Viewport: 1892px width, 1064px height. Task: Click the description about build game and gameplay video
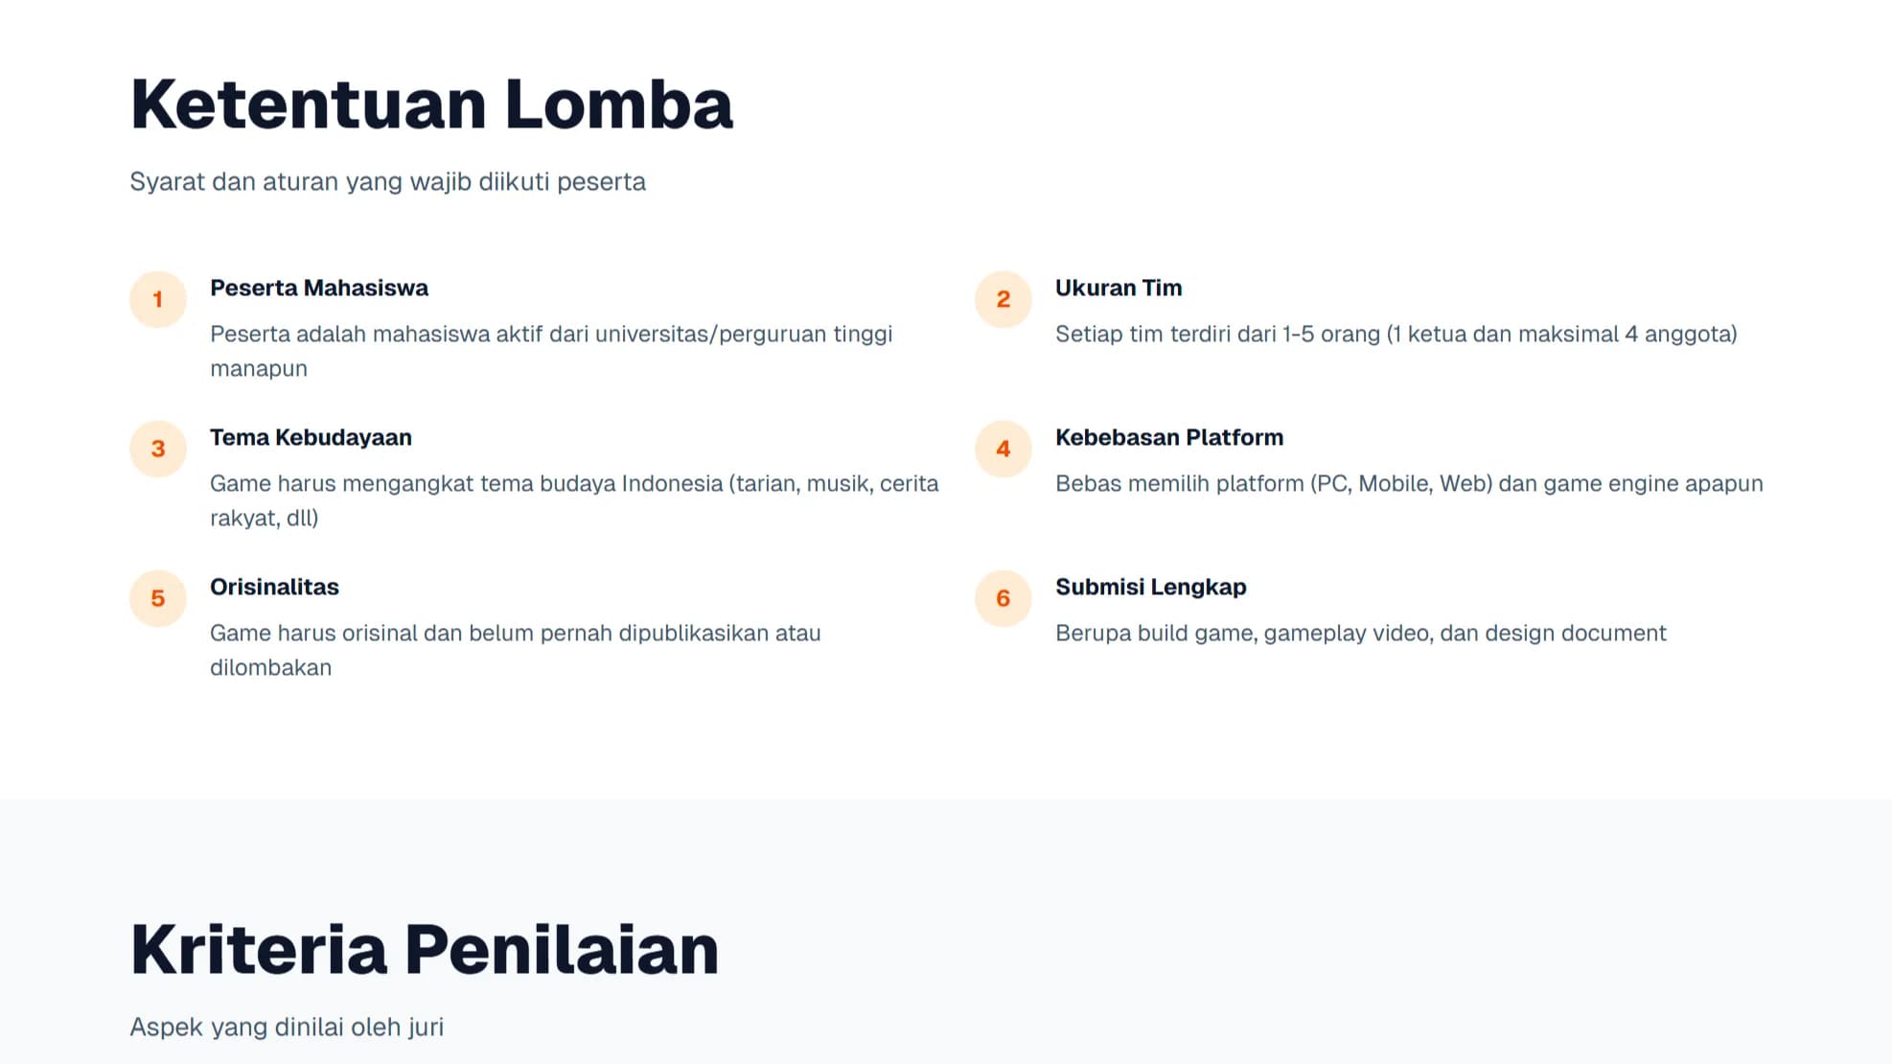point(1360,634)
